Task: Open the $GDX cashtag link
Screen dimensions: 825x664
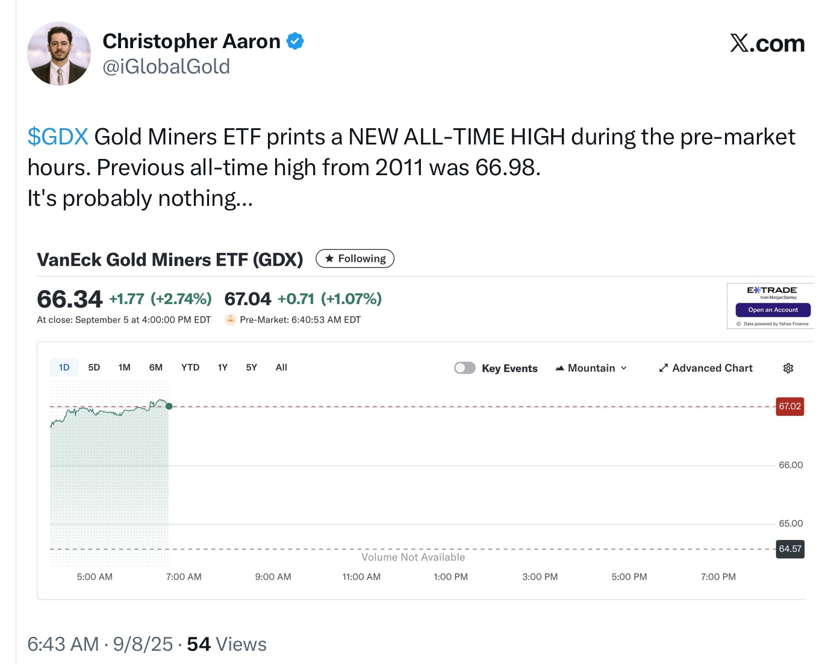Action: [58, 137]
